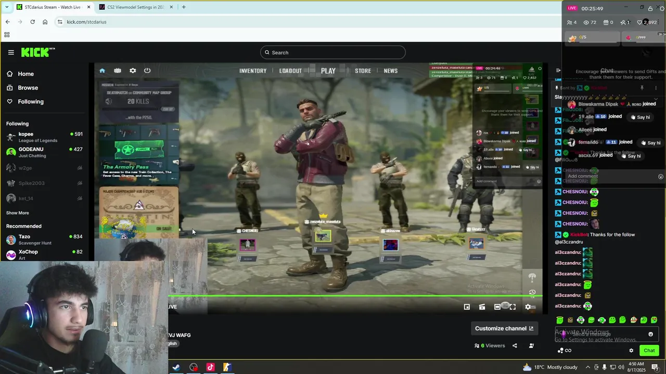Open Steam from the taskbar
Image resolution: width=666 pixels, height=374 pixels.
[x=176, y=367]
